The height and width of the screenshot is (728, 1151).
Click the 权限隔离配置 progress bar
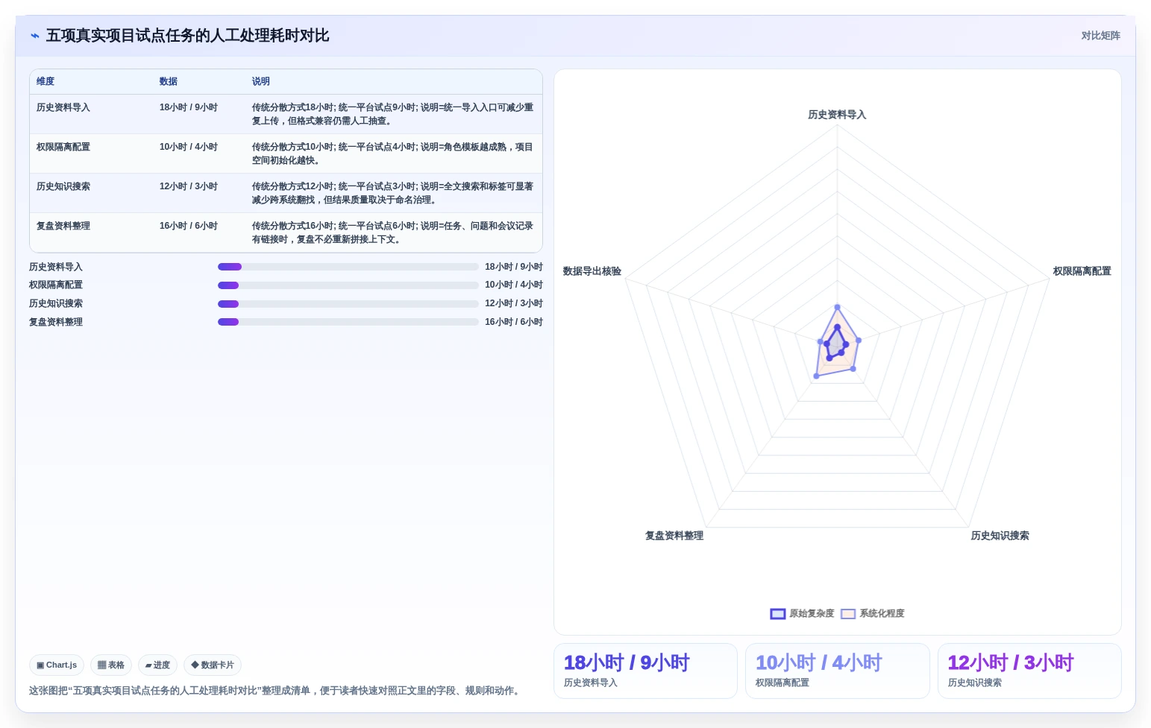[348, 285]
